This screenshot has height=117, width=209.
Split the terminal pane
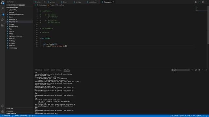(x=196, y=70)
